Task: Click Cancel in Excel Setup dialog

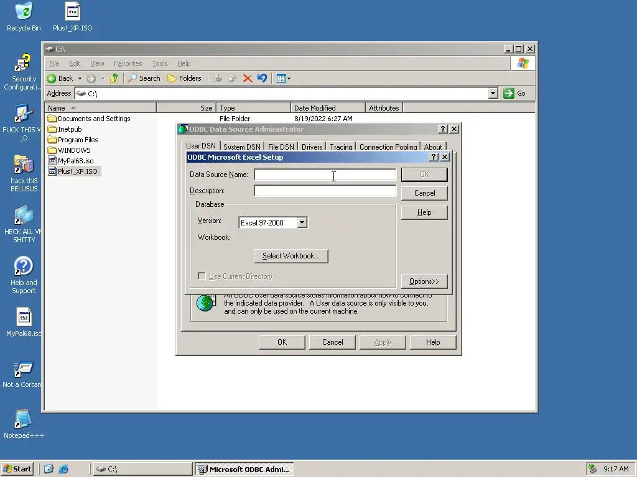Action: (424, 193)
